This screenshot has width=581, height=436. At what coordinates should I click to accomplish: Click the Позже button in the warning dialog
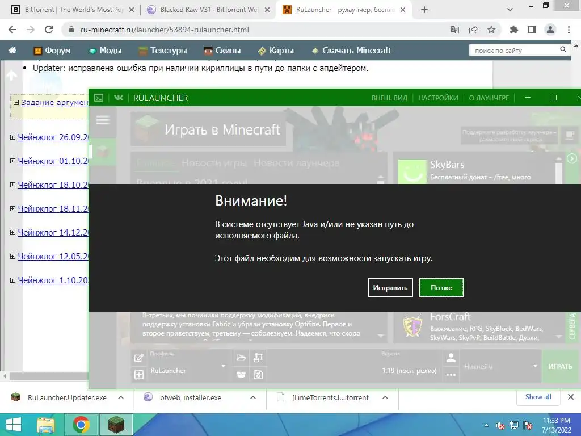tap(441, 288)
